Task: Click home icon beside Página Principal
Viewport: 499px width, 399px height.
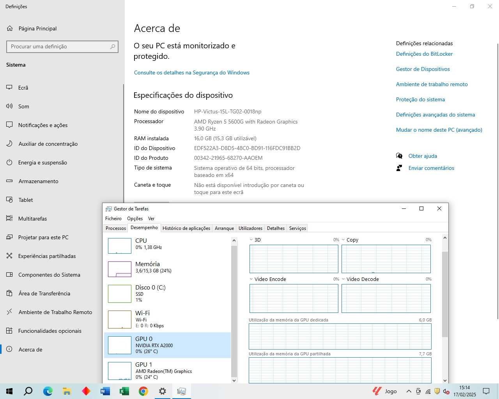Action: pyautogui.click(x=10, y=28)
